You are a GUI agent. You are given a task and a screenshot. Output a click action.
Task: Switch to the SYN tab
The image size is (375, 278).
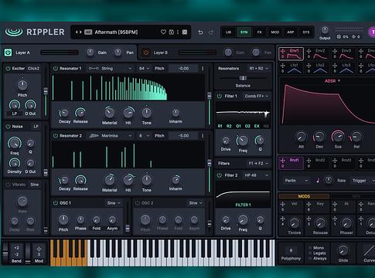[x=244, y=32]
